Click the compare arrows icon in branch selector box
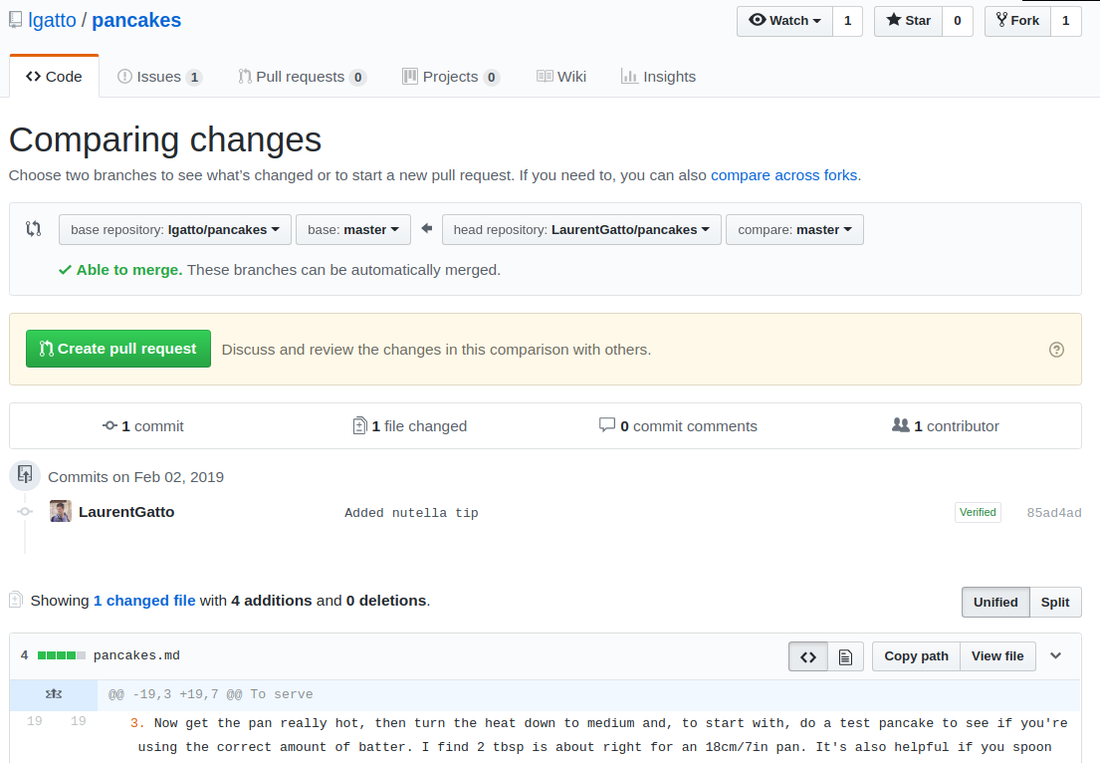The image size is (1100, 763). pyautogui.click(x=33, y=228)
